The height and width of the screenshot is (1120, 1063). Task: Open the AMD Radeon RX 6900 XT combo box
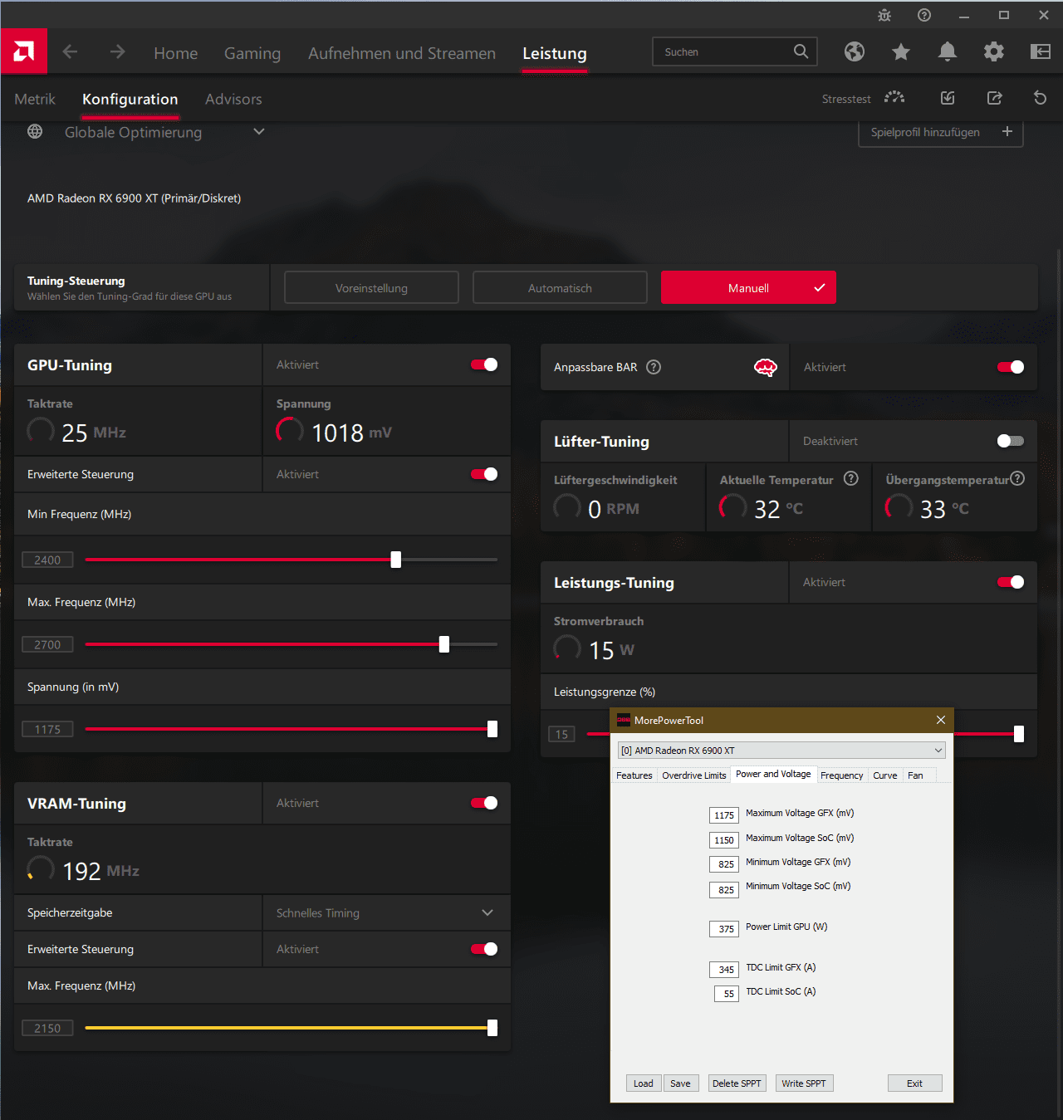(x=781, y=750)
